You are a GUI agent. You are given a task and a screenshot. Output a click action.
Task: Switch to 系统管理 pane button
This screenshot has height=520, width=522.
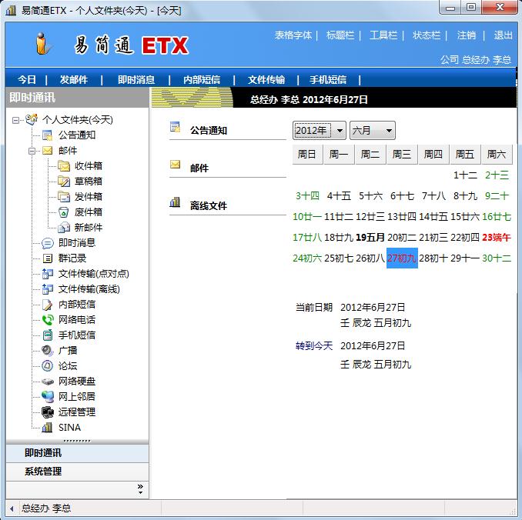[77, 472]
